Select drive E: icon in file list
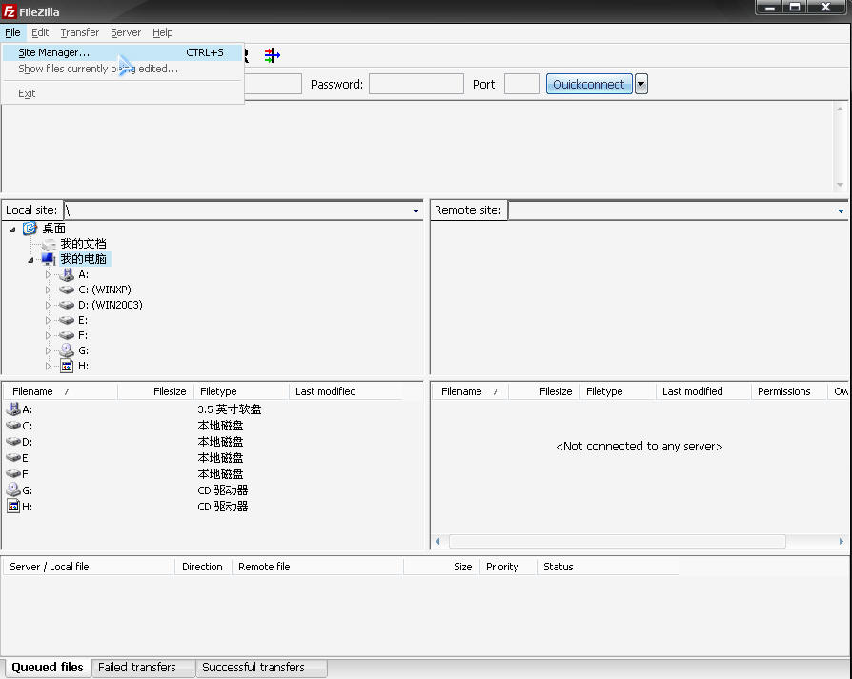 pos(13,458)
